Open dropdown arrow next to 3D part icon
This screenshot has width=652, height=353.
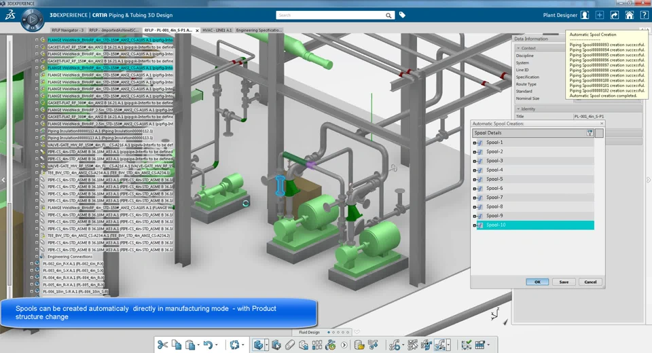point(266,345)
